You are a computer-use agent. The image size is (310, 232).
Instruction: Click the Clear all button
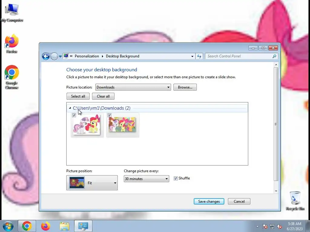point(103,96)
